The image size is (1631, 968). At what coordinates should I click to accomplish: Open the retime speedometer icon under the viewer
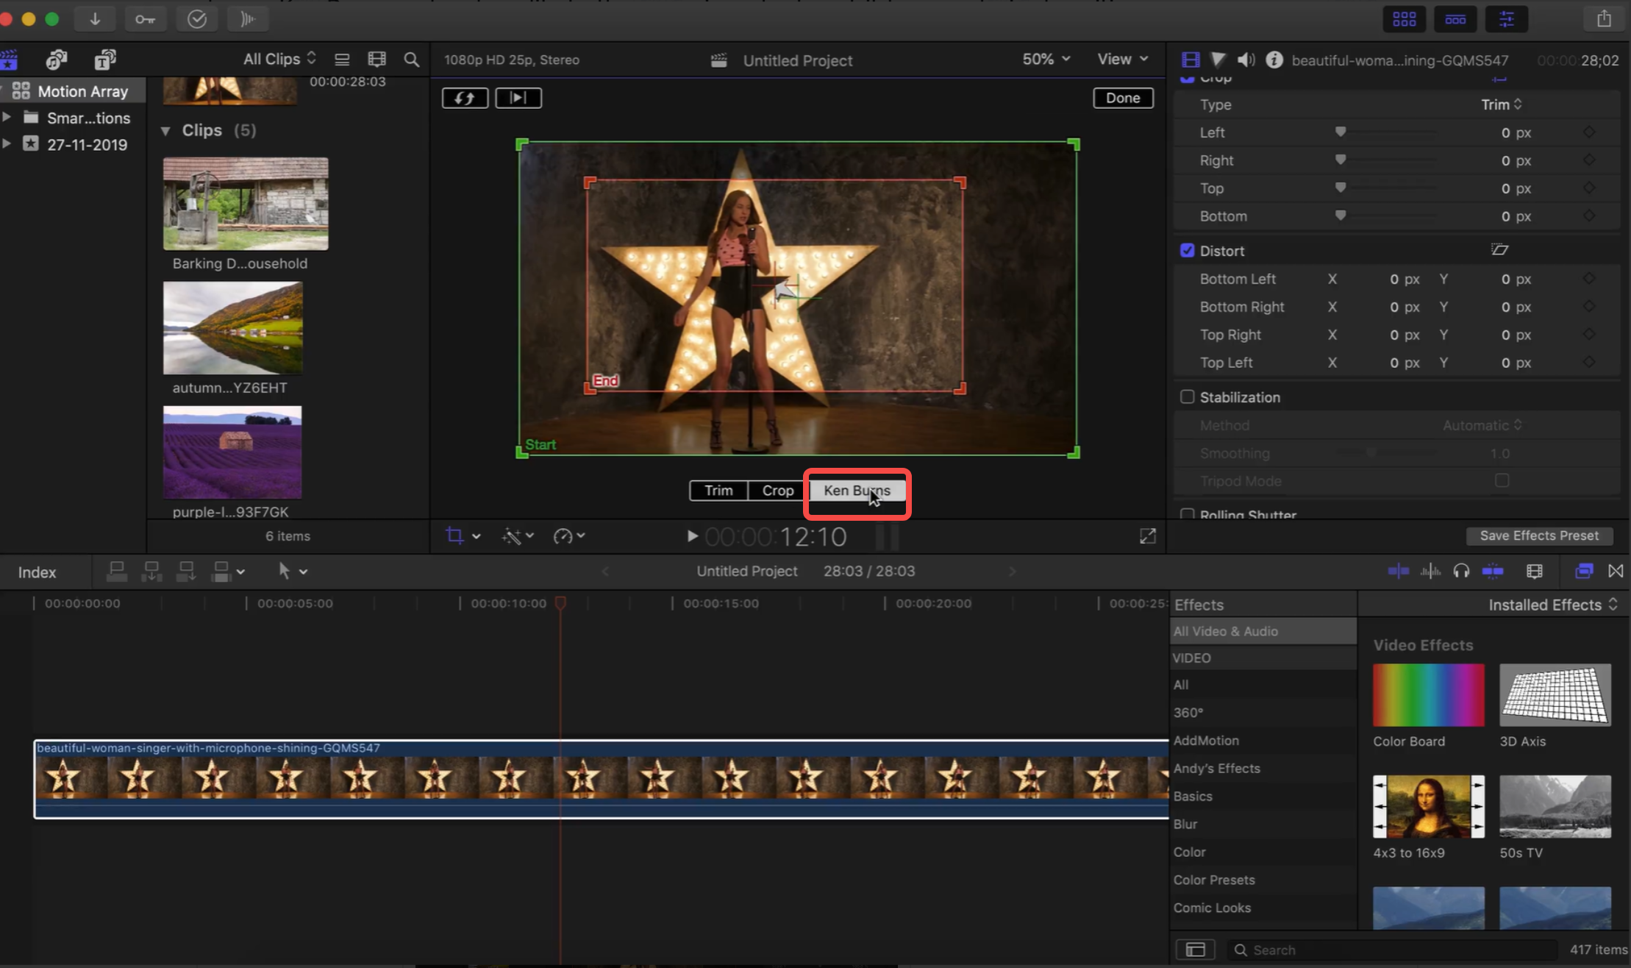[x=564, y=536]
